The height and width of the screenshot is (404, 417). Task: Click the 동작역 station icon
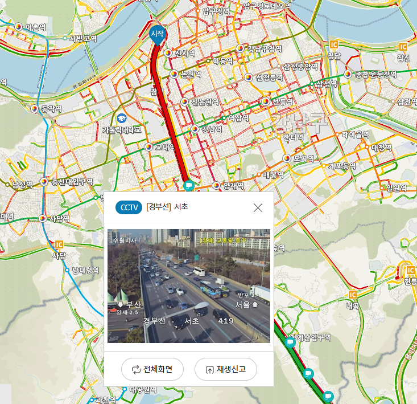pyautogui.click(x=34, y=109)
